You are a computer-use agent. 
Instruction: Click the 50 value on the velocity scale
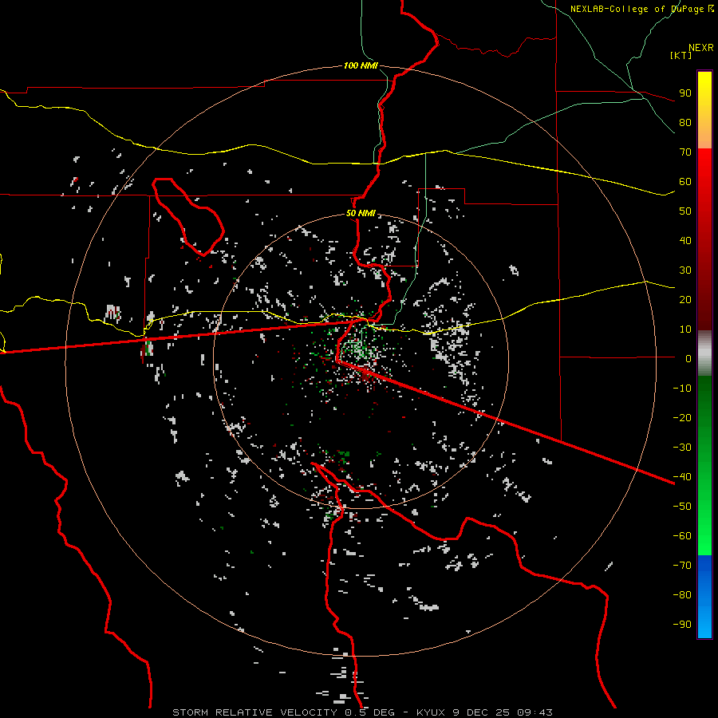pyautogui.click(x=685, y=211)
